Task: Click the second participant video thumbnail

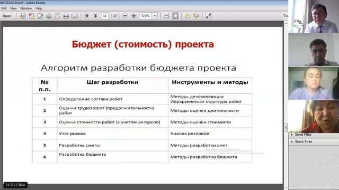Action: (x=314, y=50)
